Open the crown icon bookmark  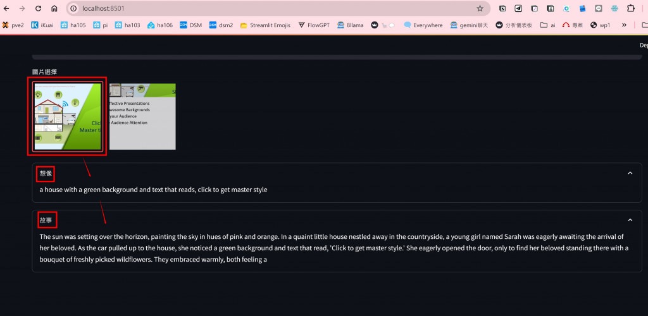point(383,25)
